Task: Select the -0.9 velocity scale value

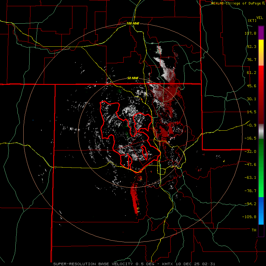Action: click(x=252, y=125)
